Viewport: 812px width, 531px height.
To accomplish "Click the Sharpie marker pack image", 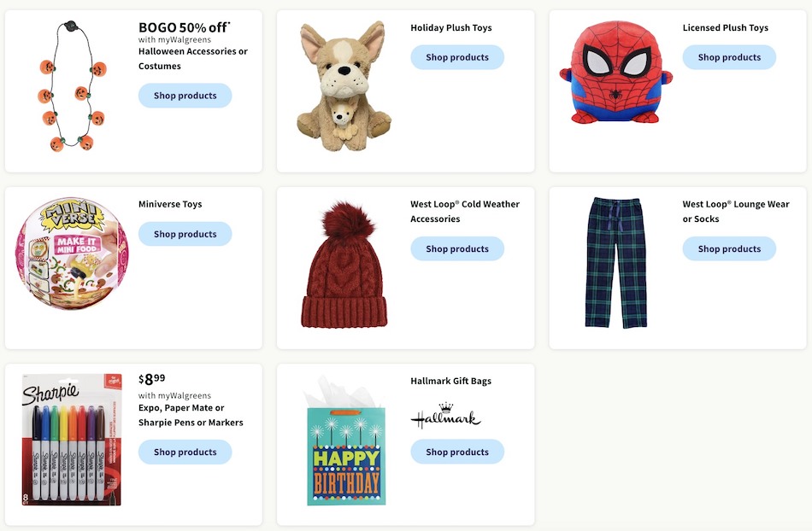I will [x=71, y=439].
